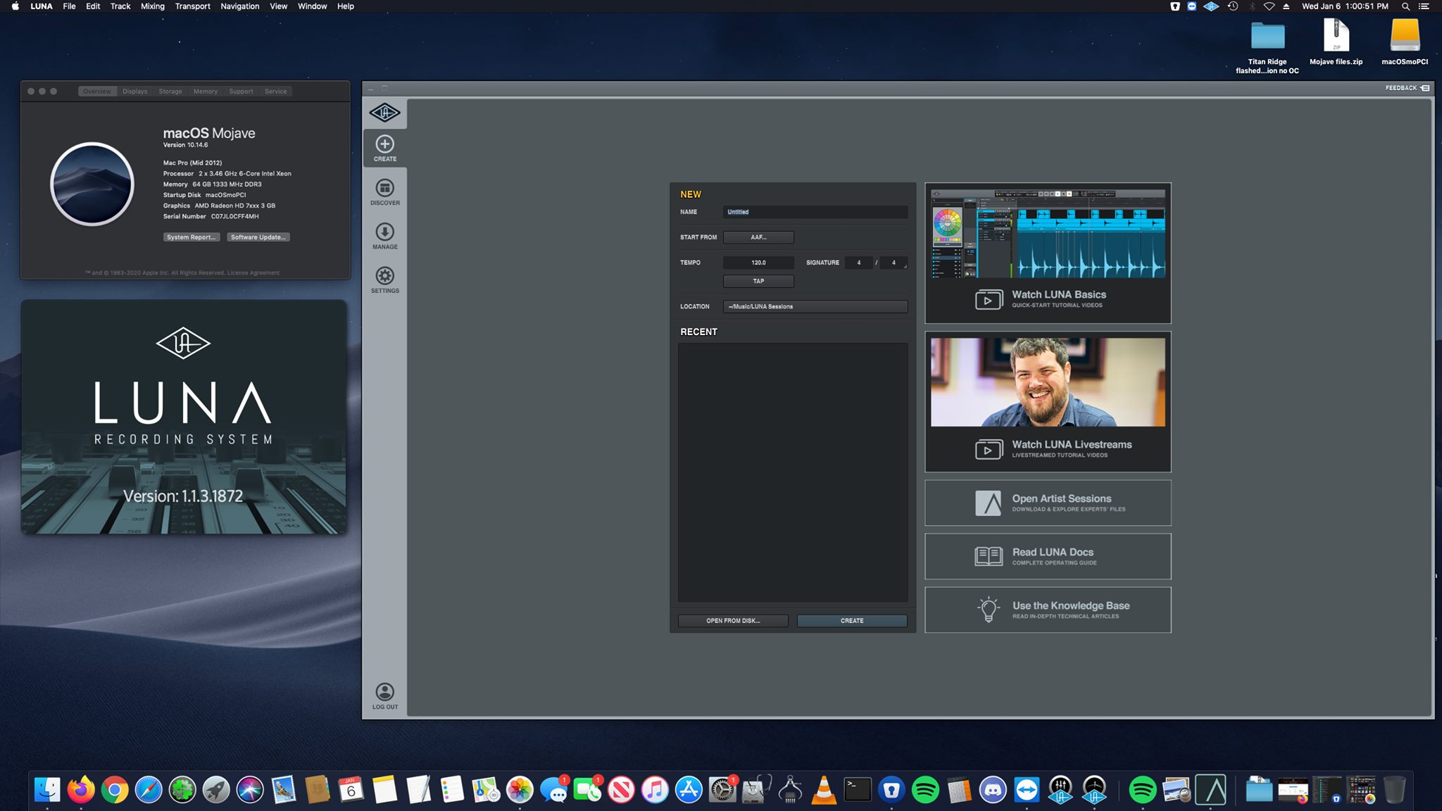Click the FEEDBACK button in the LUNA window
1442x811 pixels.
point(1407,88)
